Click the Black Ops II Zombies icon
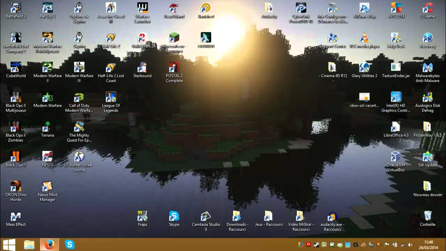This screenshot has height=251, width=446. [16, 127]
